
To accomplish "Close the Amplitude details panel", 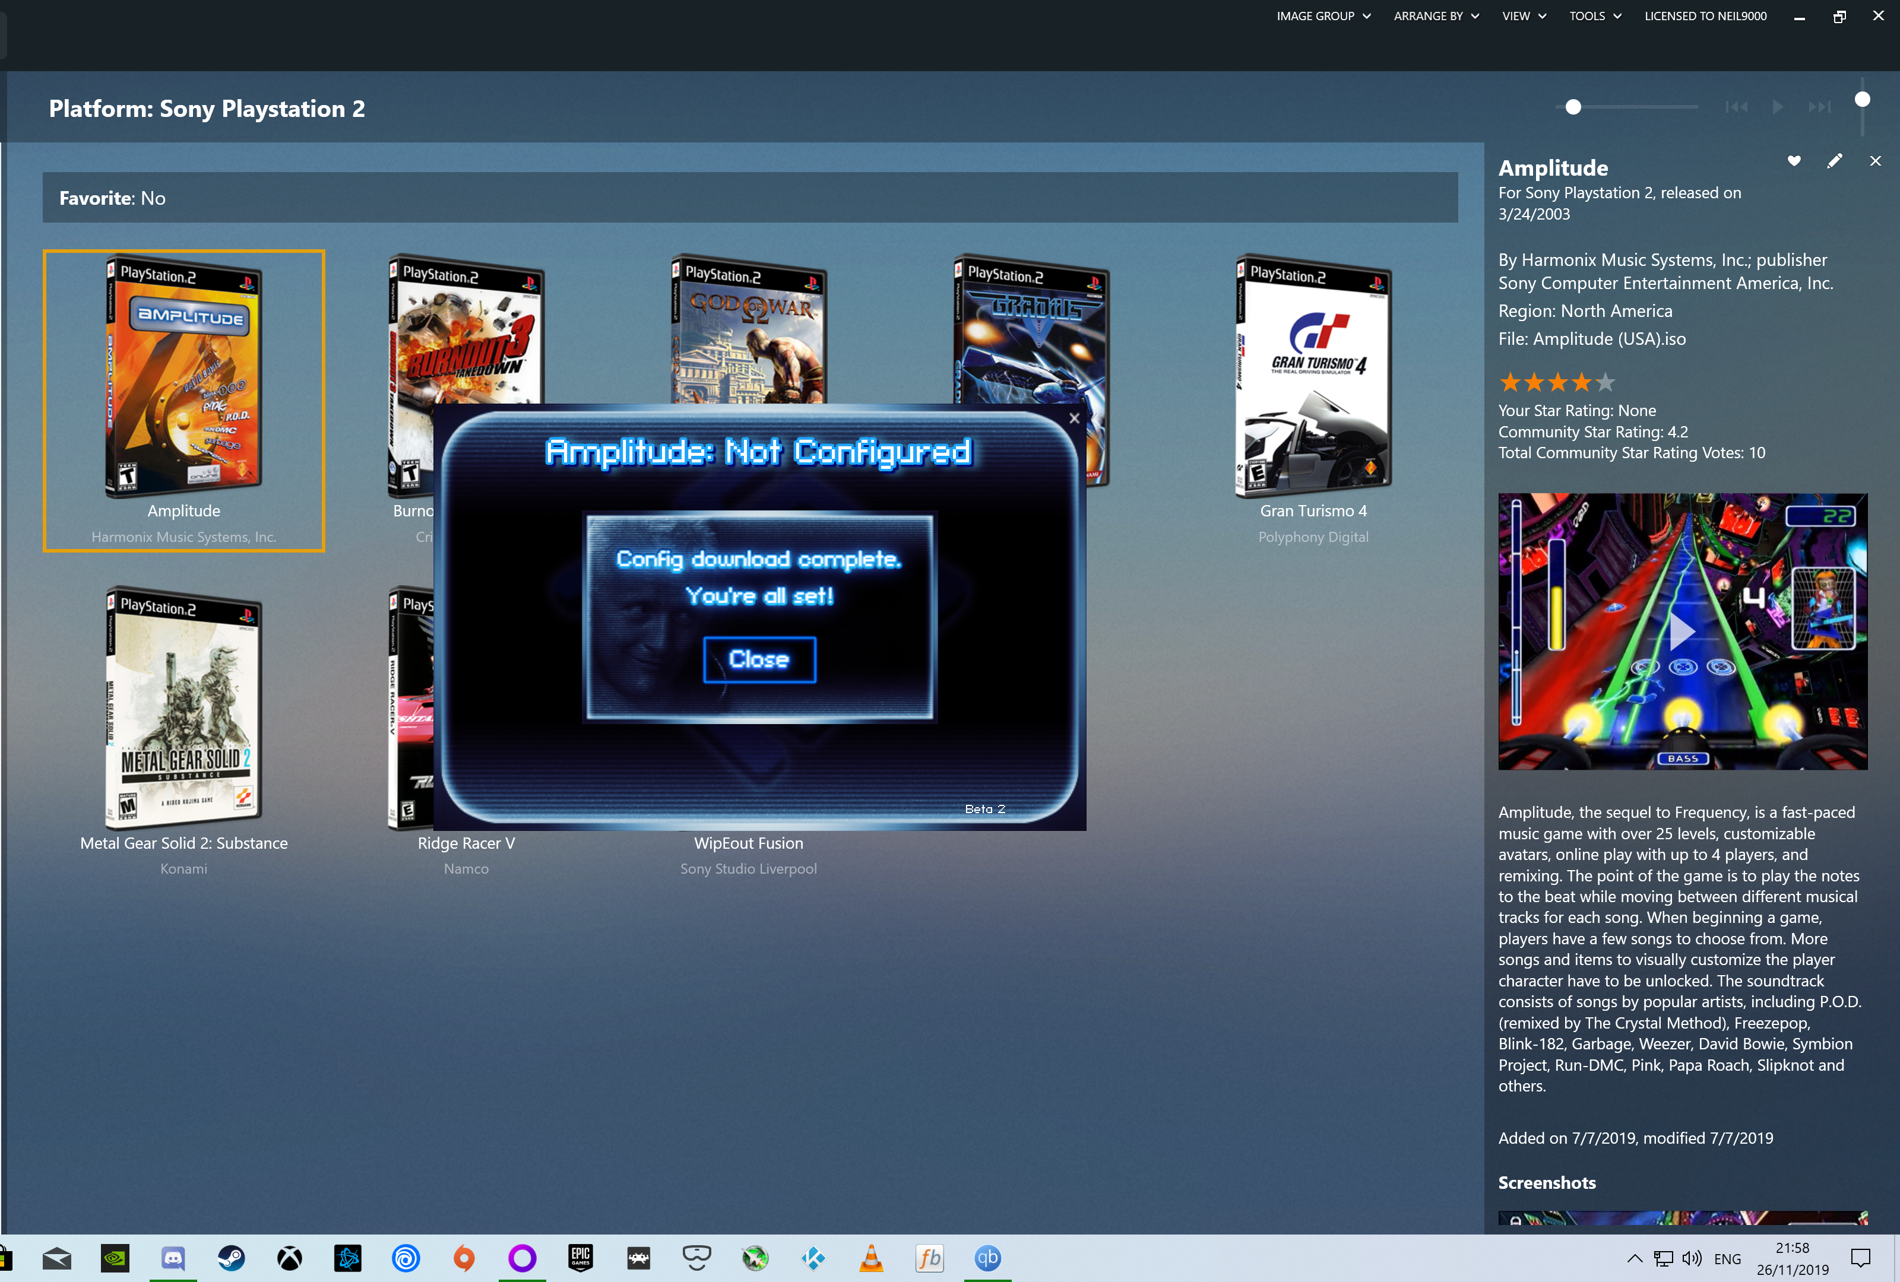I will [x=1876, y=161].
